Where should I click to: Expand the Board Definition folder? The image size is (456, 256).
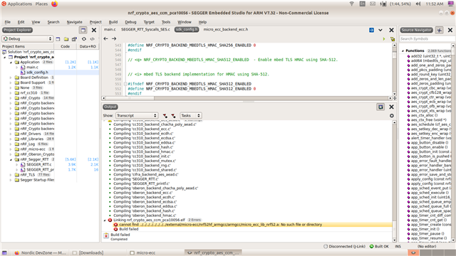[11, 78]
